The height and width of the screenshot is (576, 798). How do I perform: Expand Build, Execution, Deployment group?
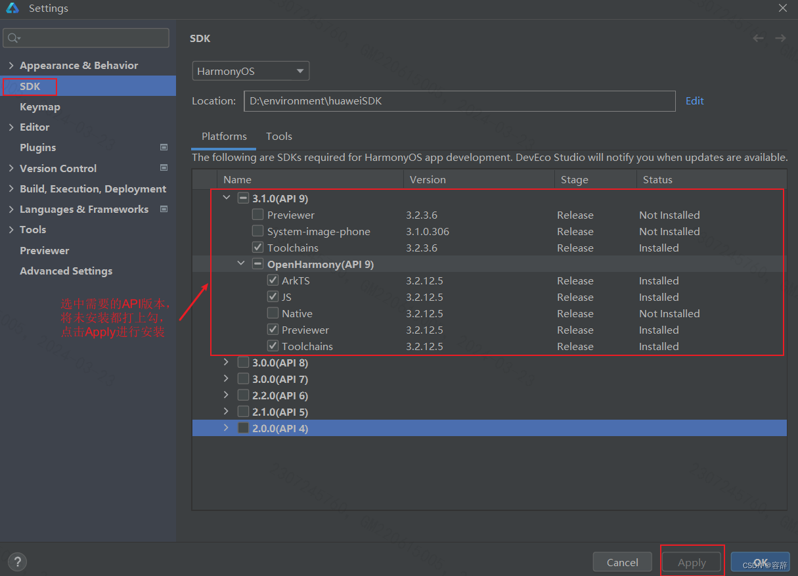coord(11,188)
